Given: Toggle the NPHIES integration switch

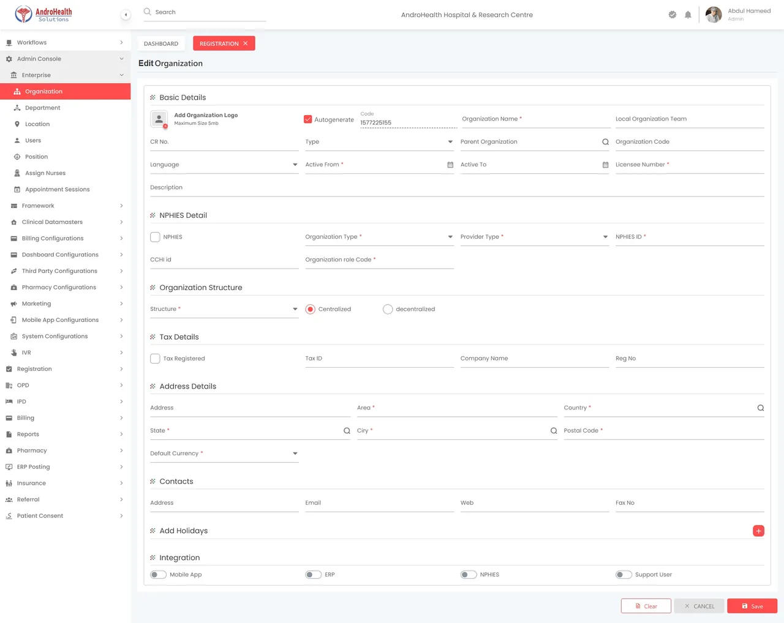Looking at the screenshot, I should coord(469,575).
